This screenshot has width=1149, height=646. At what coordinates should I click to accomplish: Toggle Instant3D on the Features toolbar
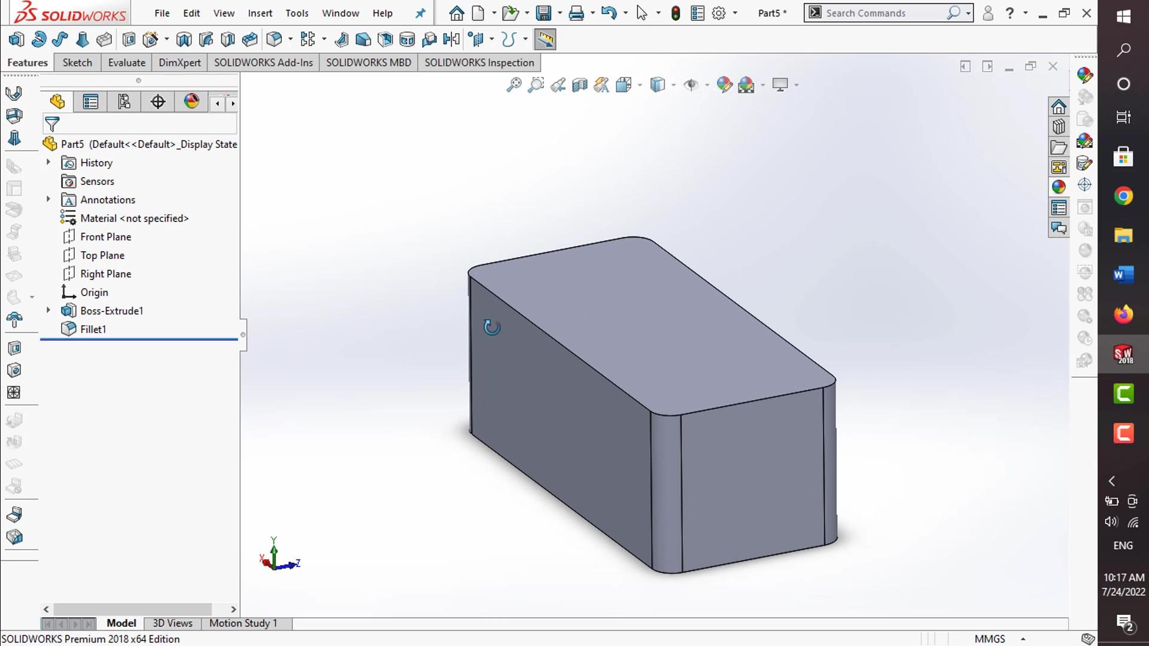point(545,39)
